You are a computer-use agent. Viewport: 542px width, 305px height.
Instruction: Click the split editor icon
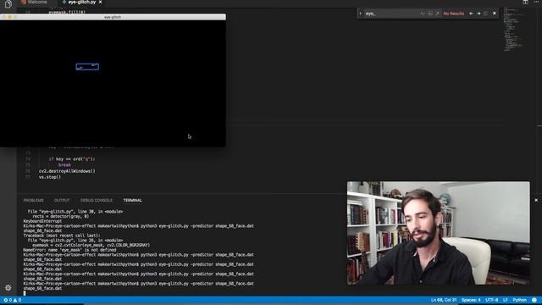pyautogui.click(x=525, y=2)
